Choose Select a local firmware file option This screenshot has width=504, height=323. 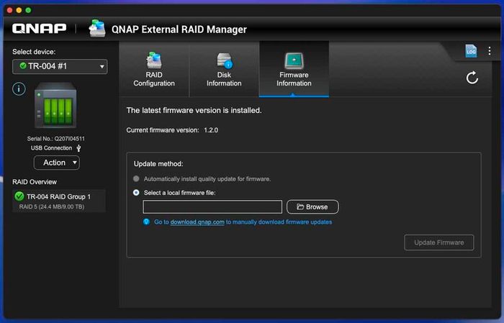click(136, 192)
